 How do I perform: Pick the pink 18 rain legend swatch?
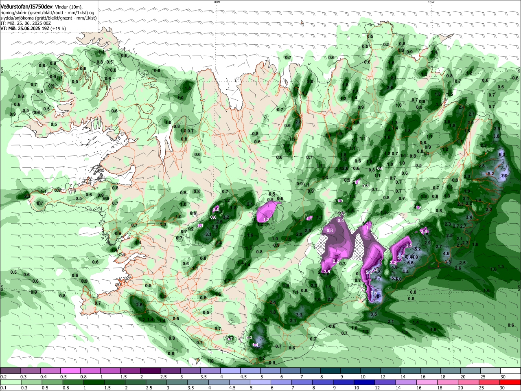[447, 382]
